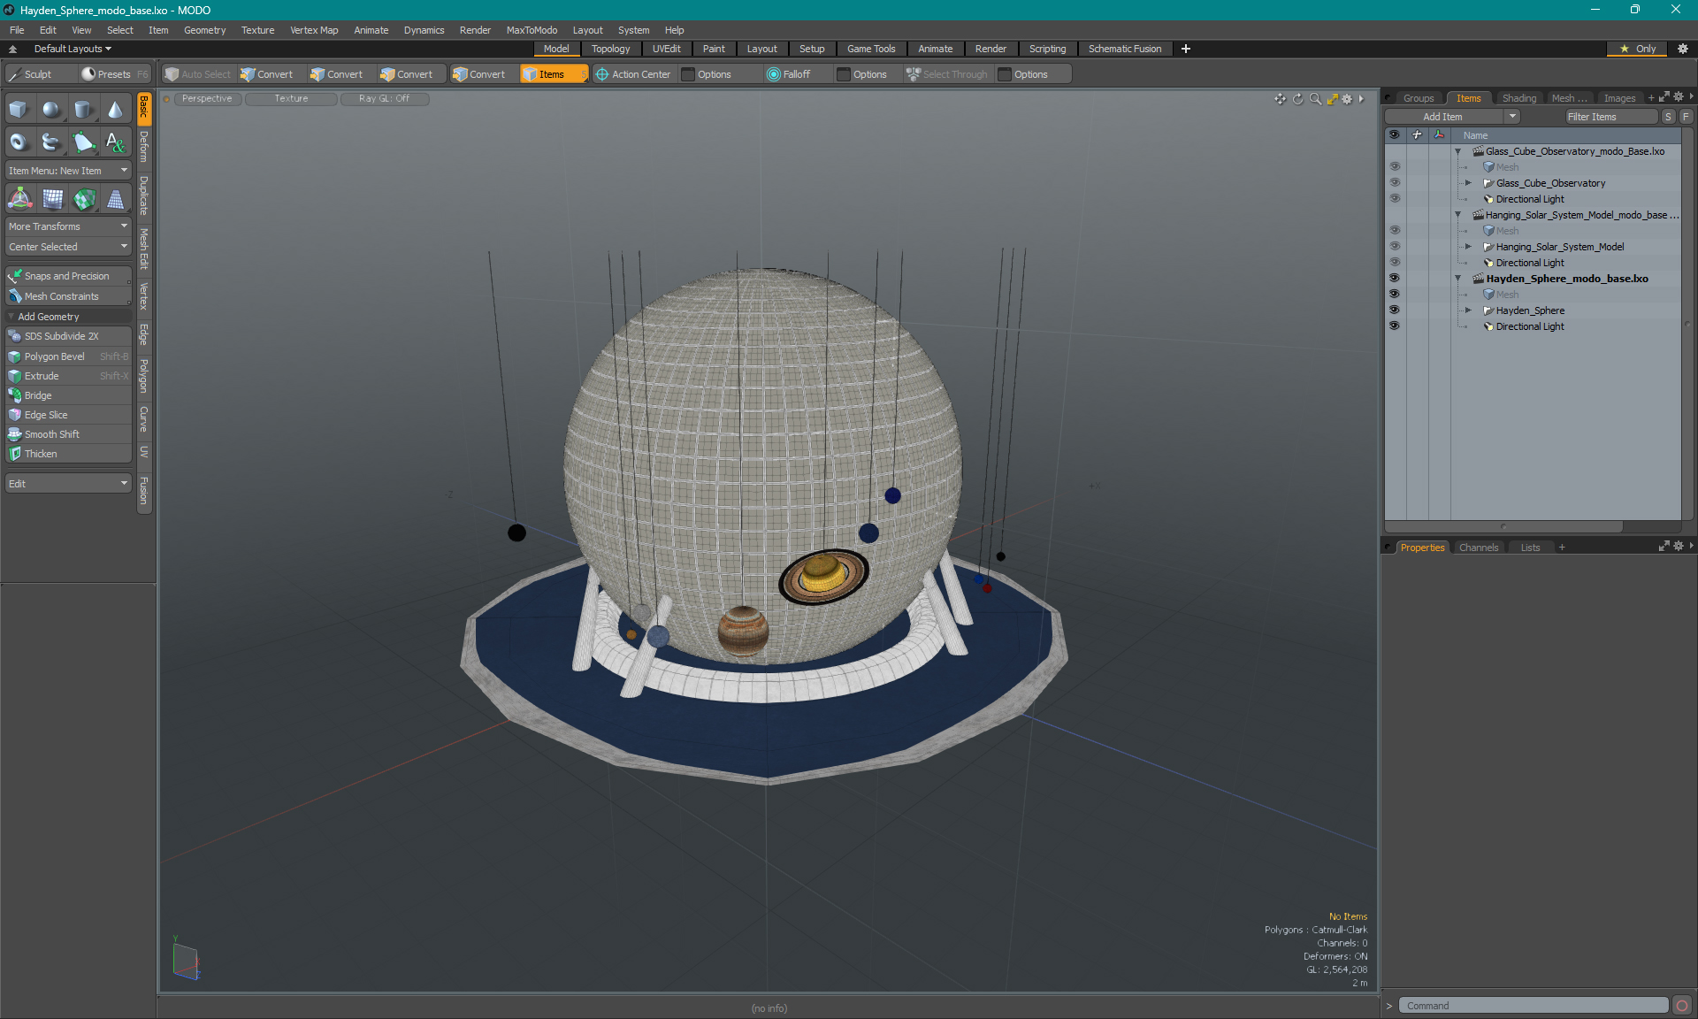Select the Tube tool icon
Image resolution: width=1698 pixels, height=1019 pixels.
point(51,142)
